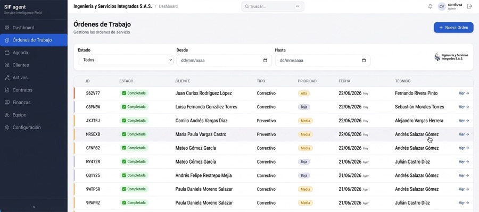Open Finanzas from the sidebar
This screenshot has width=479, height=212.
pos(34,103)
